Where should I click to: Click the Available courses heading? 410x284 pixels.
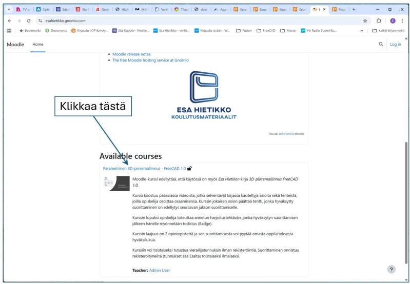pos(130,156)
